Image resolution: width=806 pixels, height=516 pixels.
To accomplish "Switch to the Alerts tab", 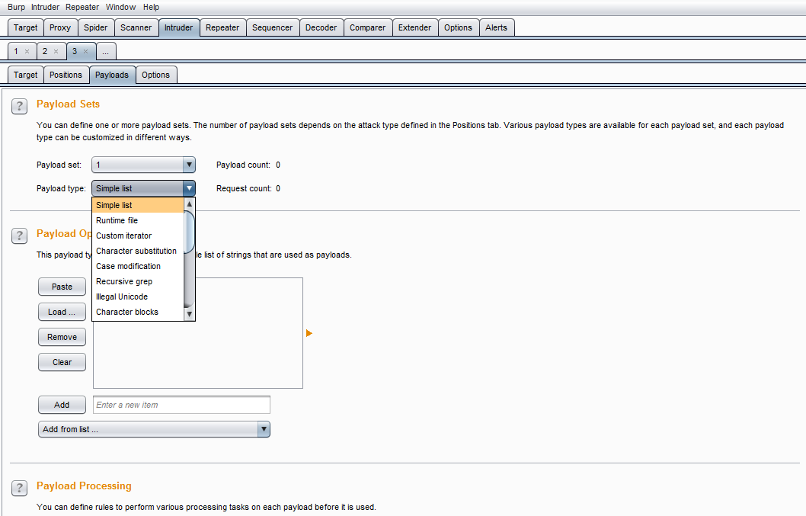I will [496, 27].
